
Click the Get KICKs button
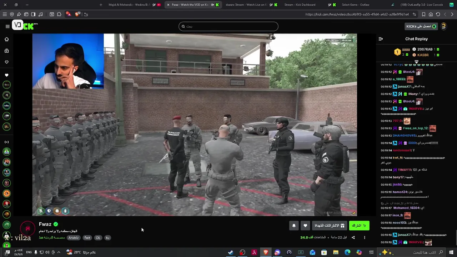pos(421,26)
